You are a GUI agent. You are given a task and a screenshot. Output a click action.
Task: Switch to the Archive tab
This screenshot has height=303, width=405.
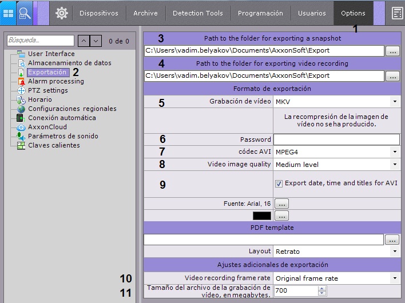145,13
